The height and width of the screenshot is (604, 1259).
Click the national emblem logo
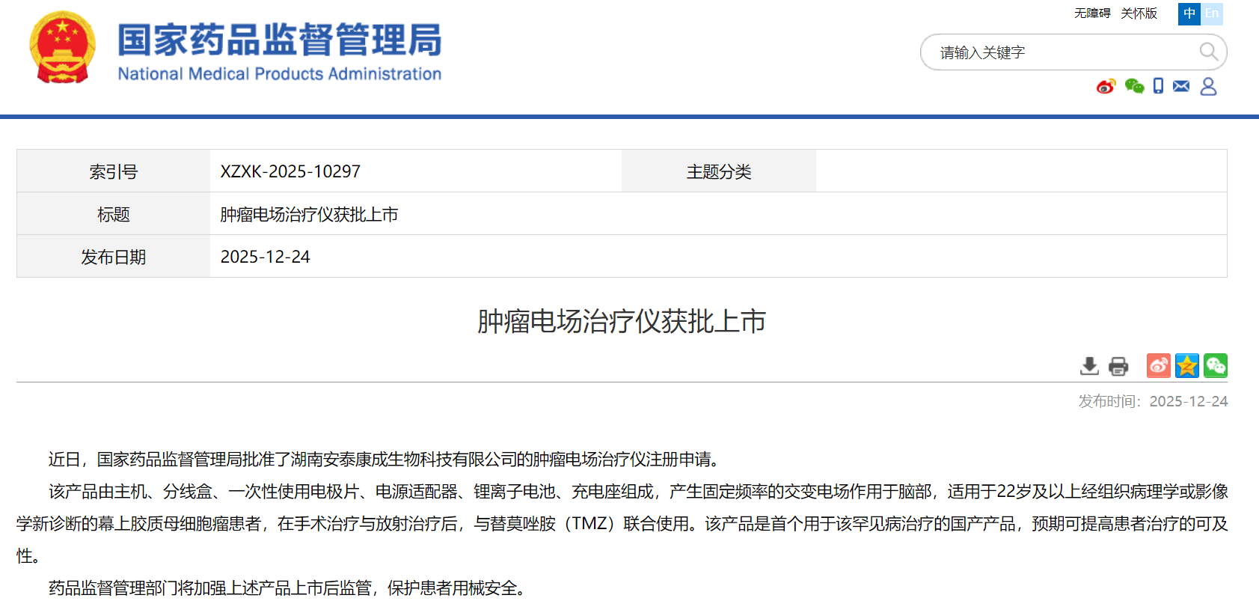pos(63,48)
